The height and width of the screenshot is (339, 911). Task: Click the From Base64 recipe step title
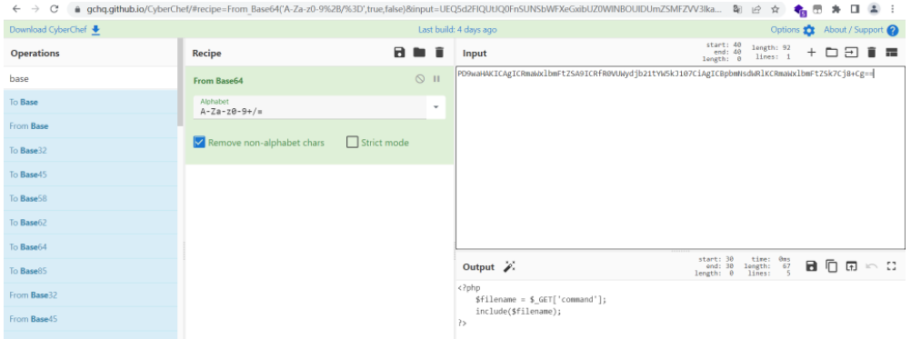pos(218,81)
